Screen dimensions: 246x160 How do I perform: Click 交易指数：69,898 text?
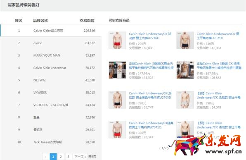pyautogui.click(x=141, y=48)
